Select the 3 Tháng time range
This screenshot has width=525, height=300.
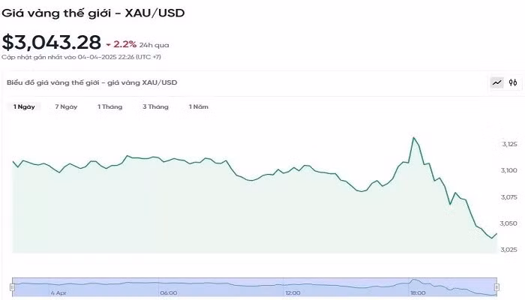point(155,106)
